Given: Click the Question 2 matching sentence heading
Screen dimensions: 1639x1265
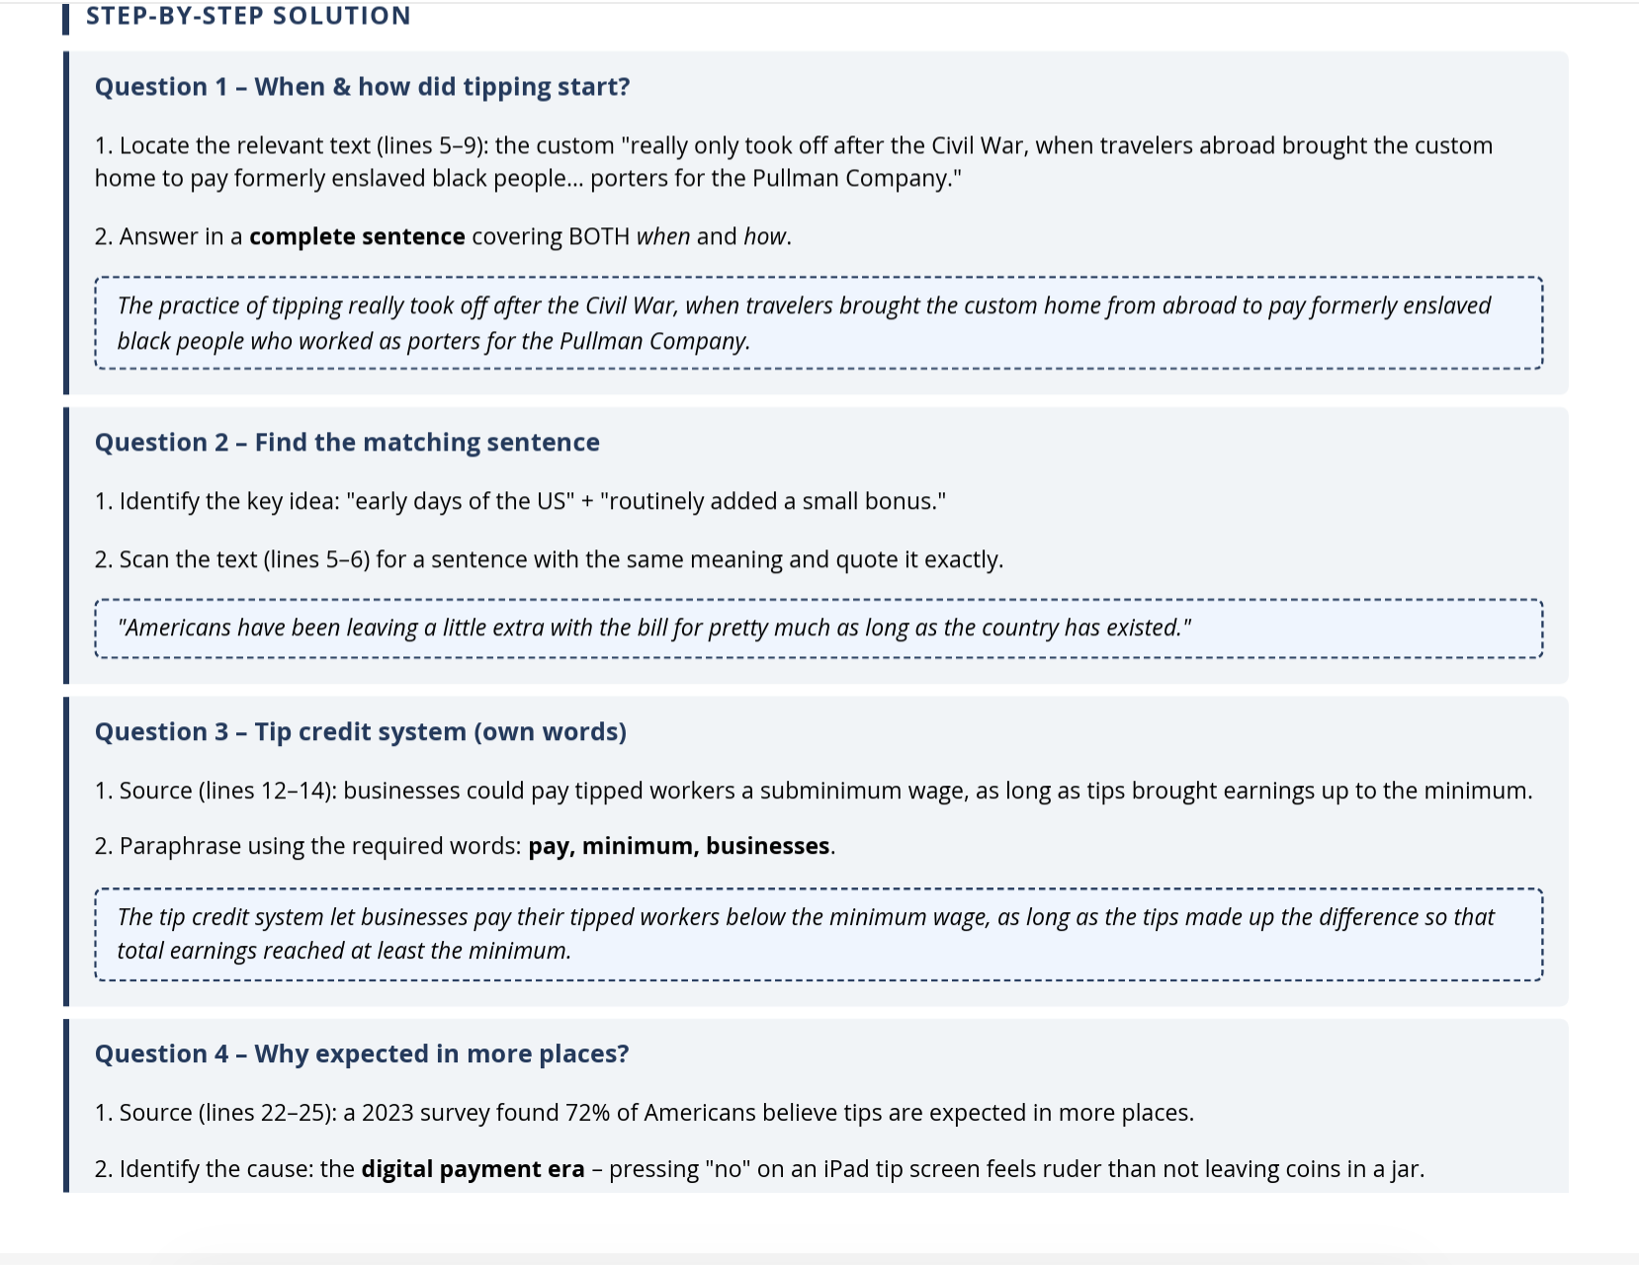Looking at the screenshot, I should [347, 442].
